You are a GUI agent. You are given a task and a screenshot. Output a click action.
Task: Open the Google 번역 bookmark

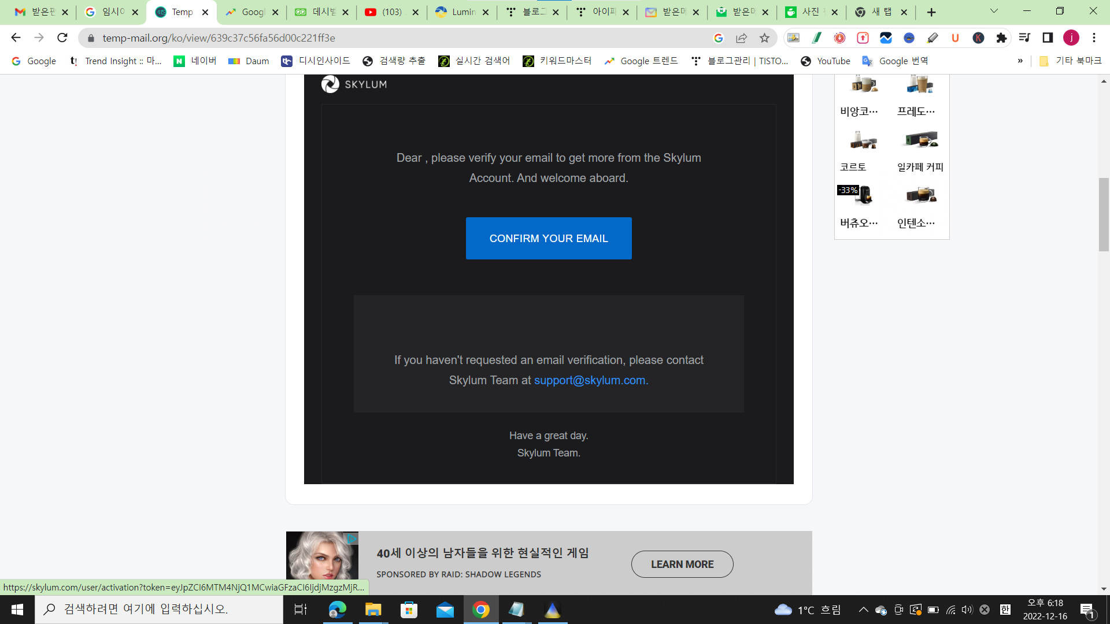pyautogui.click(x=895, y=61)
